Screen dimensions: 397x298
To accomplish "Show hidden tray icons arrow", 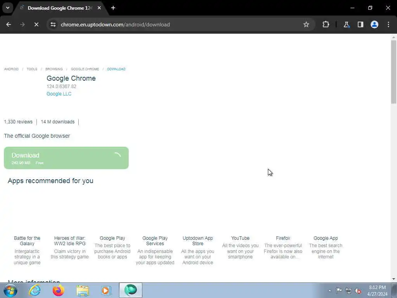I will point(330,291).
